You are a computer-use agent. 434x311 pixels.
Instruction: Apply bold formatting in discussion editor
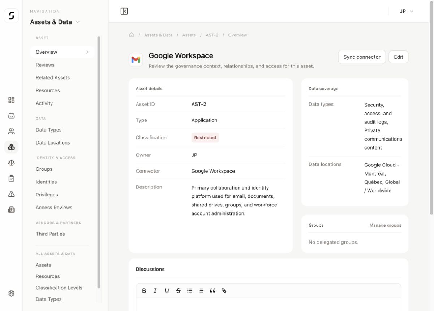144,290
